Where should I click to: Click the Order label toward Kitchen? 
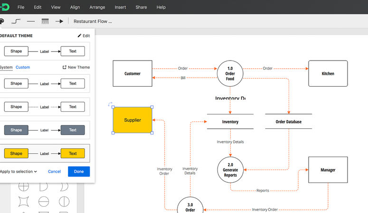pyautogui.click(x=267, y=68)
